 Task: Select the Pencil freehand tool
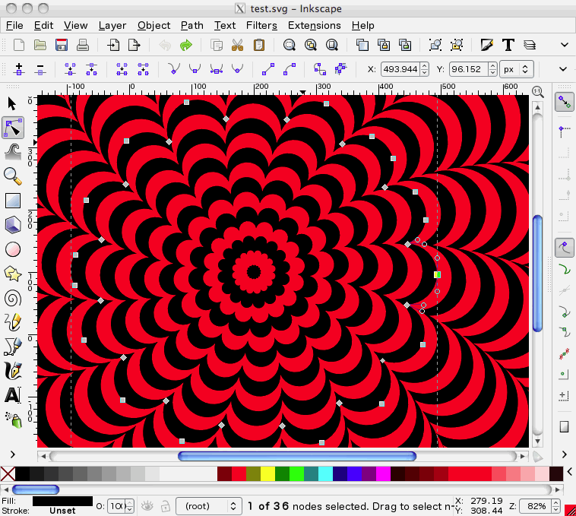pyautogui.click(x=13, y=322)
